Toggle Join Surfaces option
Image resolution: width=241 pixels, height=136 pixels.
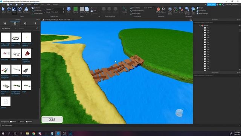pos(37,14)
